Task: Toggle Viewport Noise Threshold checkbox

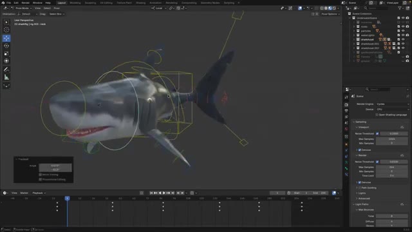Action: coord(377,133)
